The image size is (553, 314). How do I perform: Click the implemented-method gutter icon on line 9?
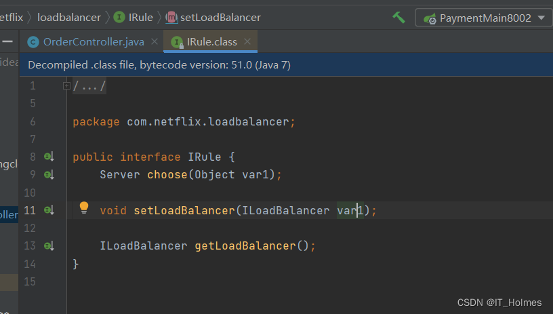click(x=49, y=174)
